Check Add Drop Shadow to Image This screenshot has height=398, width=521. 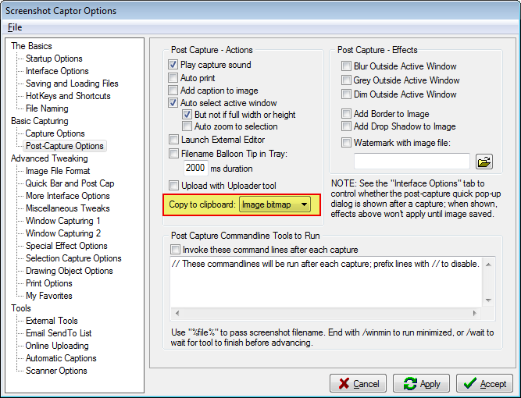(347, 126)
